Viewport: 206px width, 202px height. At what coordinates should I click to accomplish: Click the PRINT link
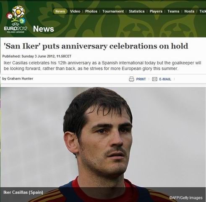point(141,79)
